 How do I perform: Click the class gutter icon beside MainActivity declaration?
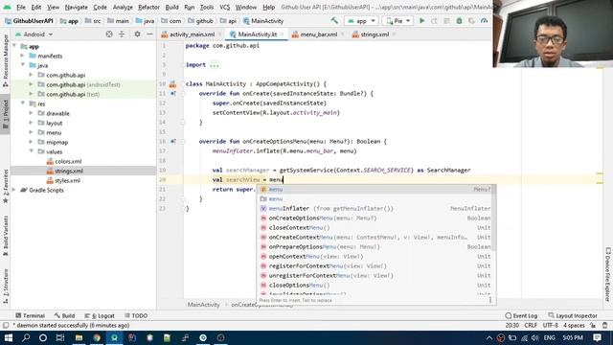coord(172,84)
